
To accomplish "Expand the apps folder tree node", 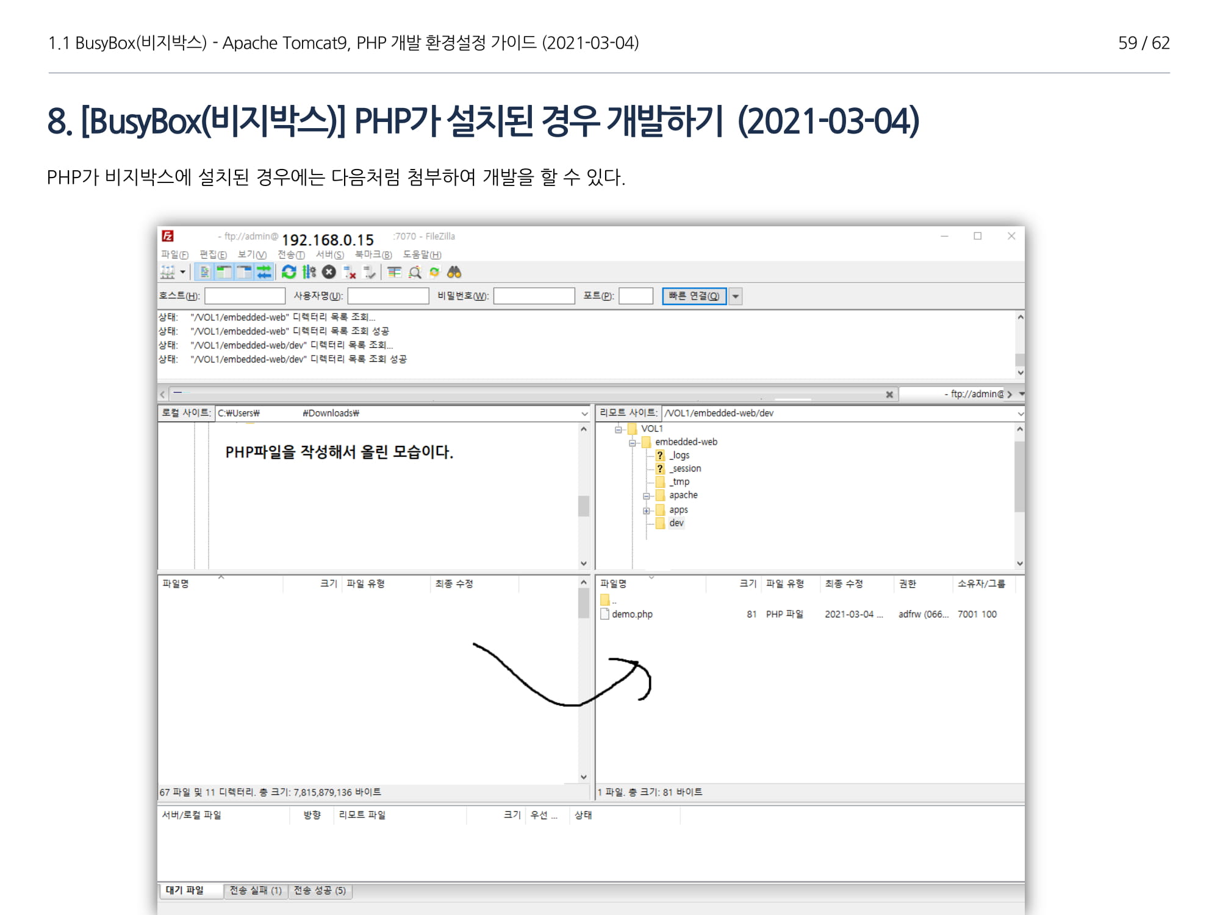I will pyautogui.click(x=647, y=511).
